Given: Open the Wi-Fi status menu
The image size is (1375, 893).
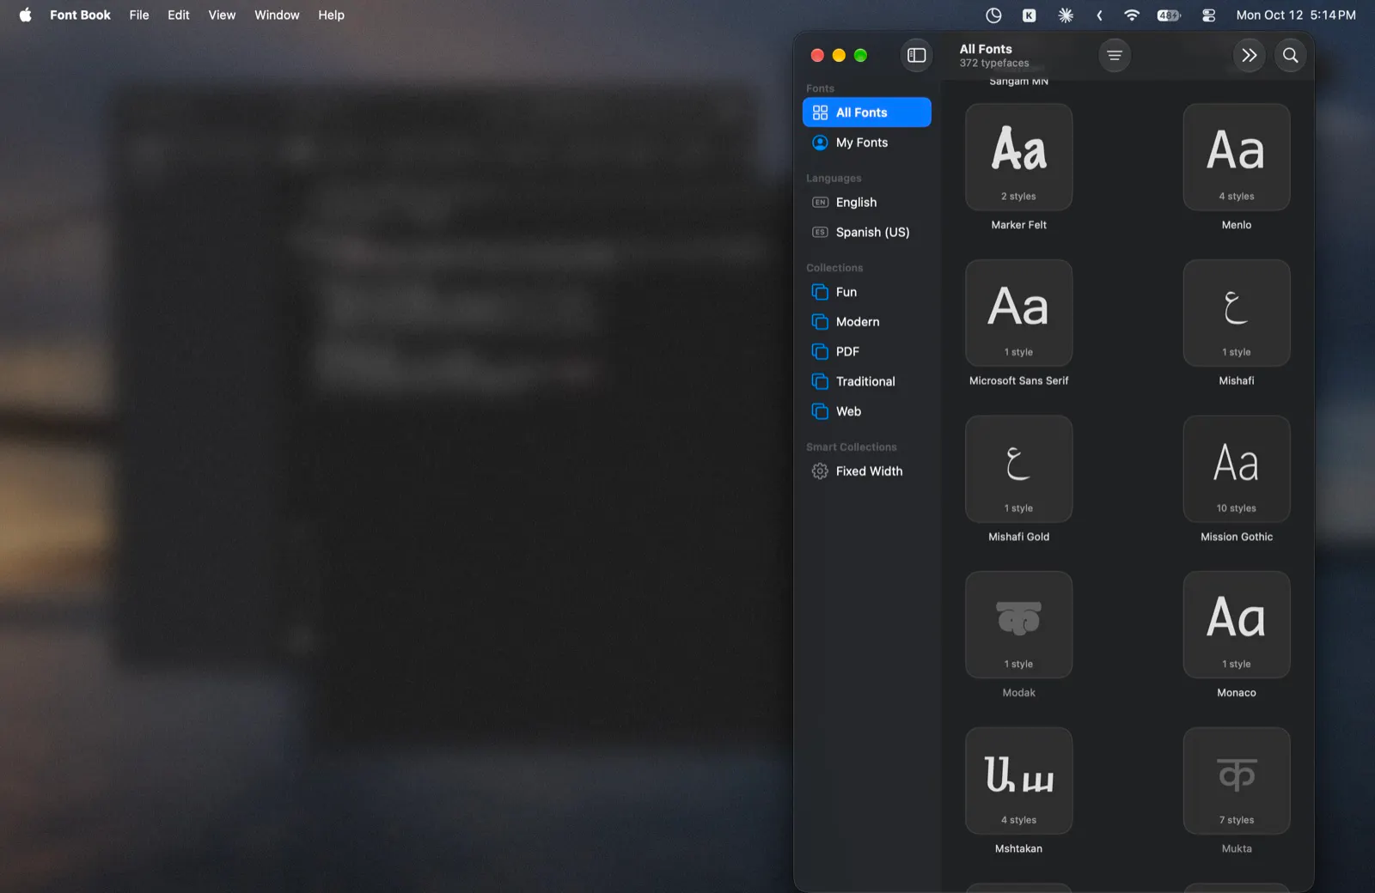Looking at the screenshot, I should tap(1132, 15).
